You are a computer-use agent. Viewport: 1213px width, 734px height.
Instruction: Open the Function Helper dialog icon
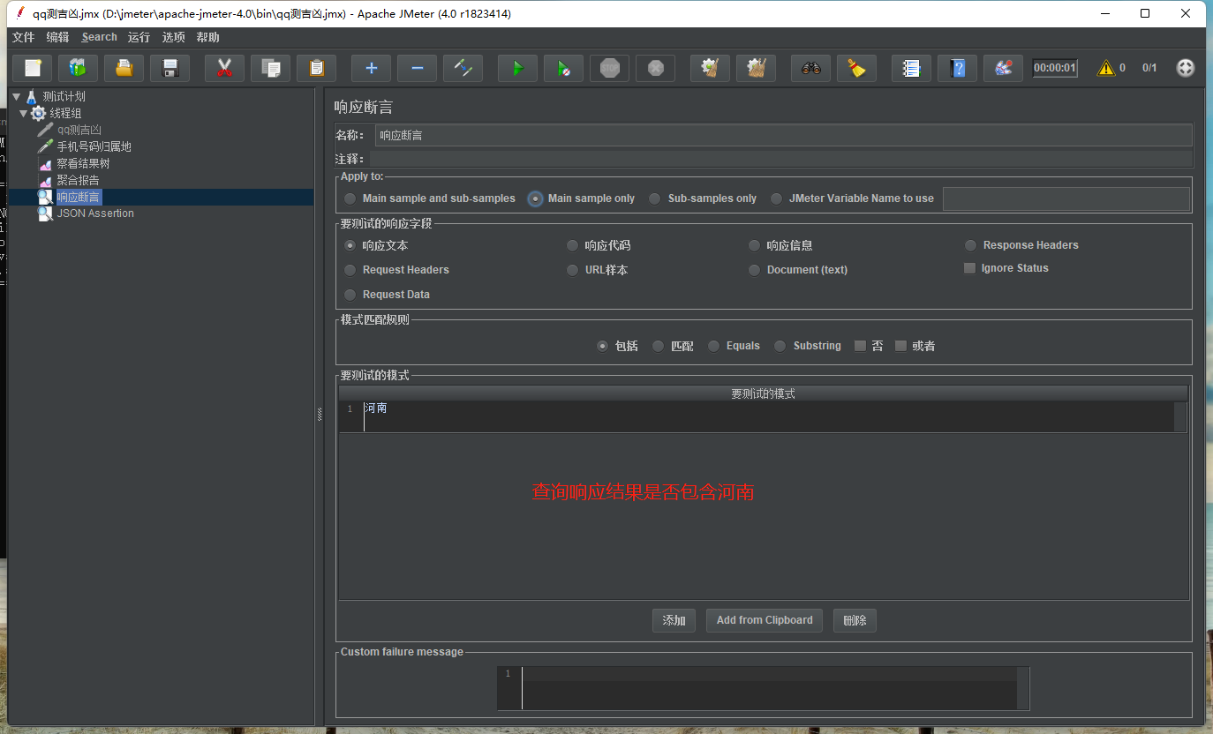point(912,68)
